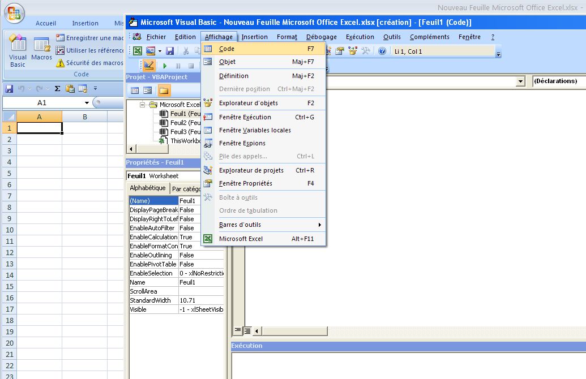This screenshot has width=586, height=379.
Task: Select the Par catégorie tab in Properties
Action: pos(186,189)
